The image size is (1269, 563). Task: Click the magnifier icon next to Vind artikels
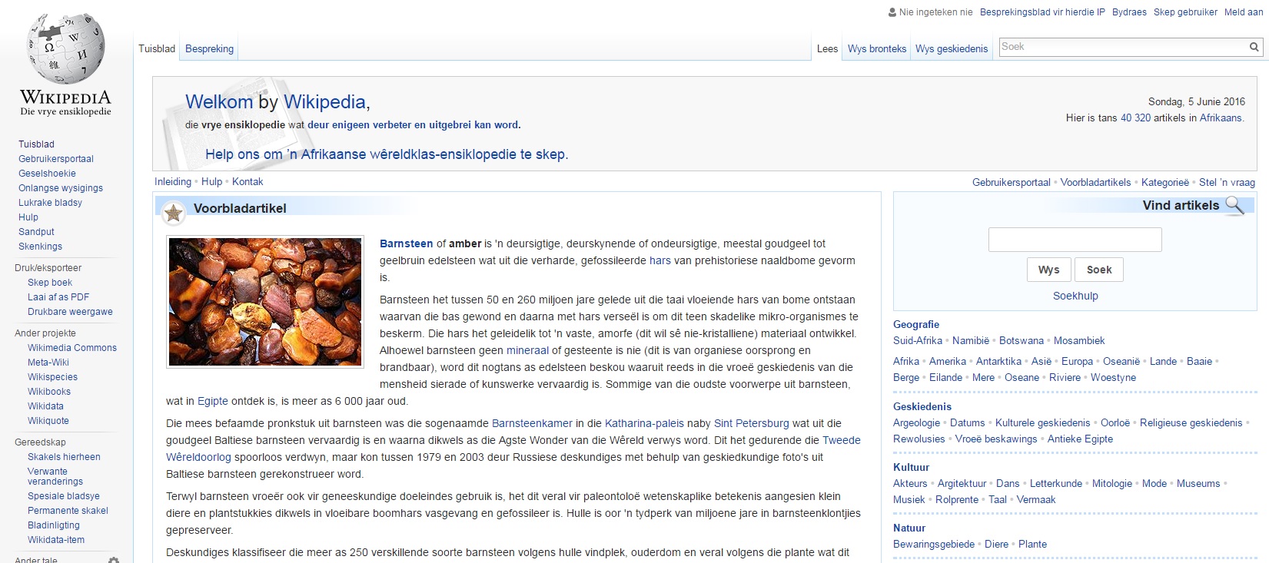(x=1234, y=205)
